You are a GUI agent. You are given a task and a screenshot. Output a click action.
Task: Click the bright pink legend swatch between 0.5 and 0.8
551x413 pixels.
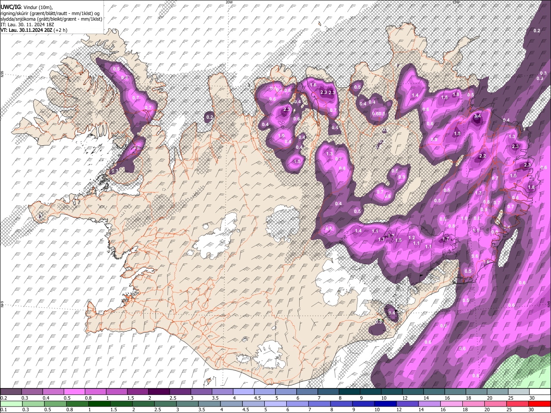coord(74,391)
